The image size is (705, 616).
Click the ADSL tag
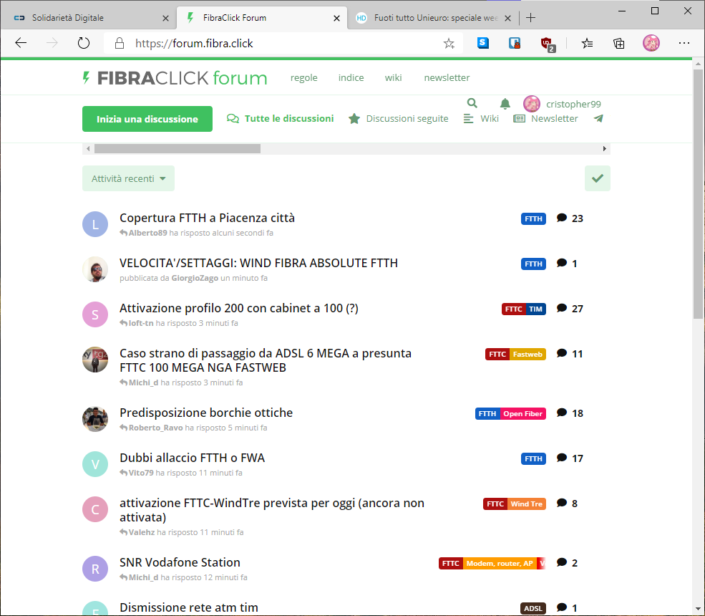pos(533,608)
